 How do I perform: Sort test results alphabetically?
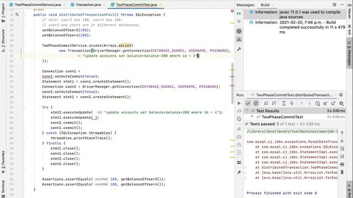266,103
